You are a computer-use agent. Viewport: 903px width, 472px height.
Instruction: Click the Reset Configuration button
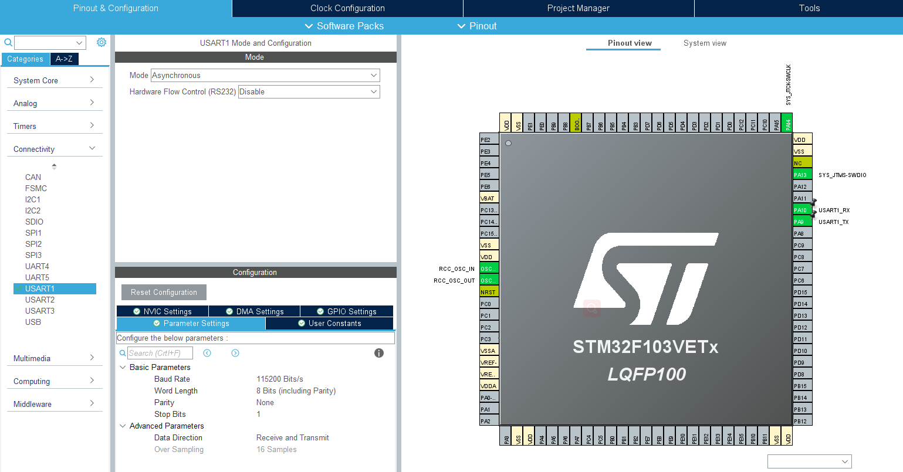click(x=164, y=292)
